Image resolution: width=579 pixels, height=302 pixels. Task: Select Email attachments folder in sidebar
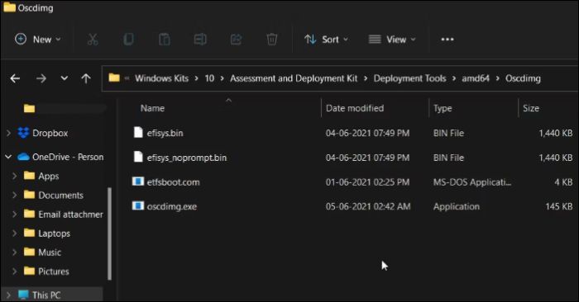[x=70, y=215]
